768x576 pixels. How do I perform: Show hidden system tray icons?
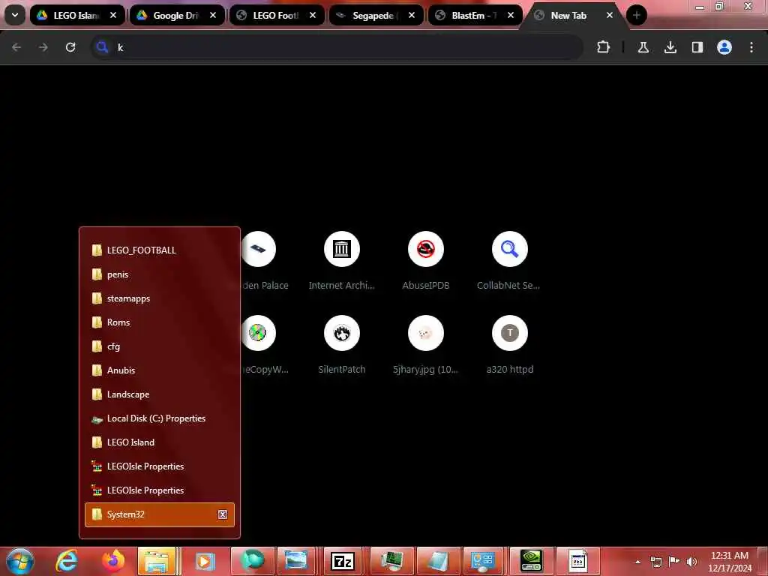click(637, 562)
